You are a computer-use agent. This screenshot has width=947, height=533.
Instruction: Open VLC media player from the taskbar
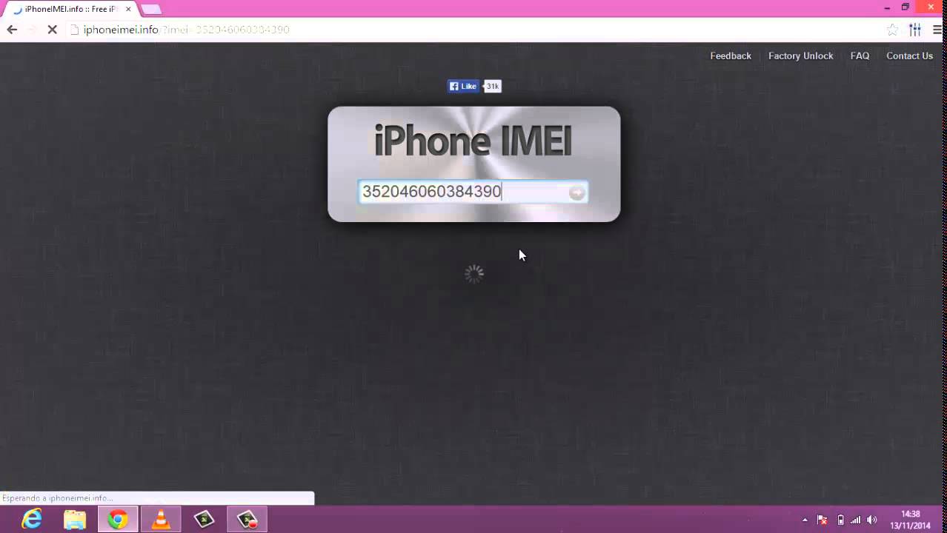[161, 520]
